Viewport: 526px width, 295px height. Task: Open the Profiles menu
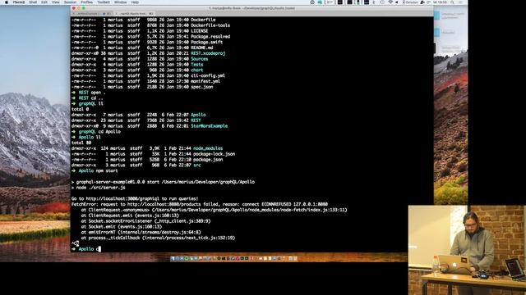87,2
